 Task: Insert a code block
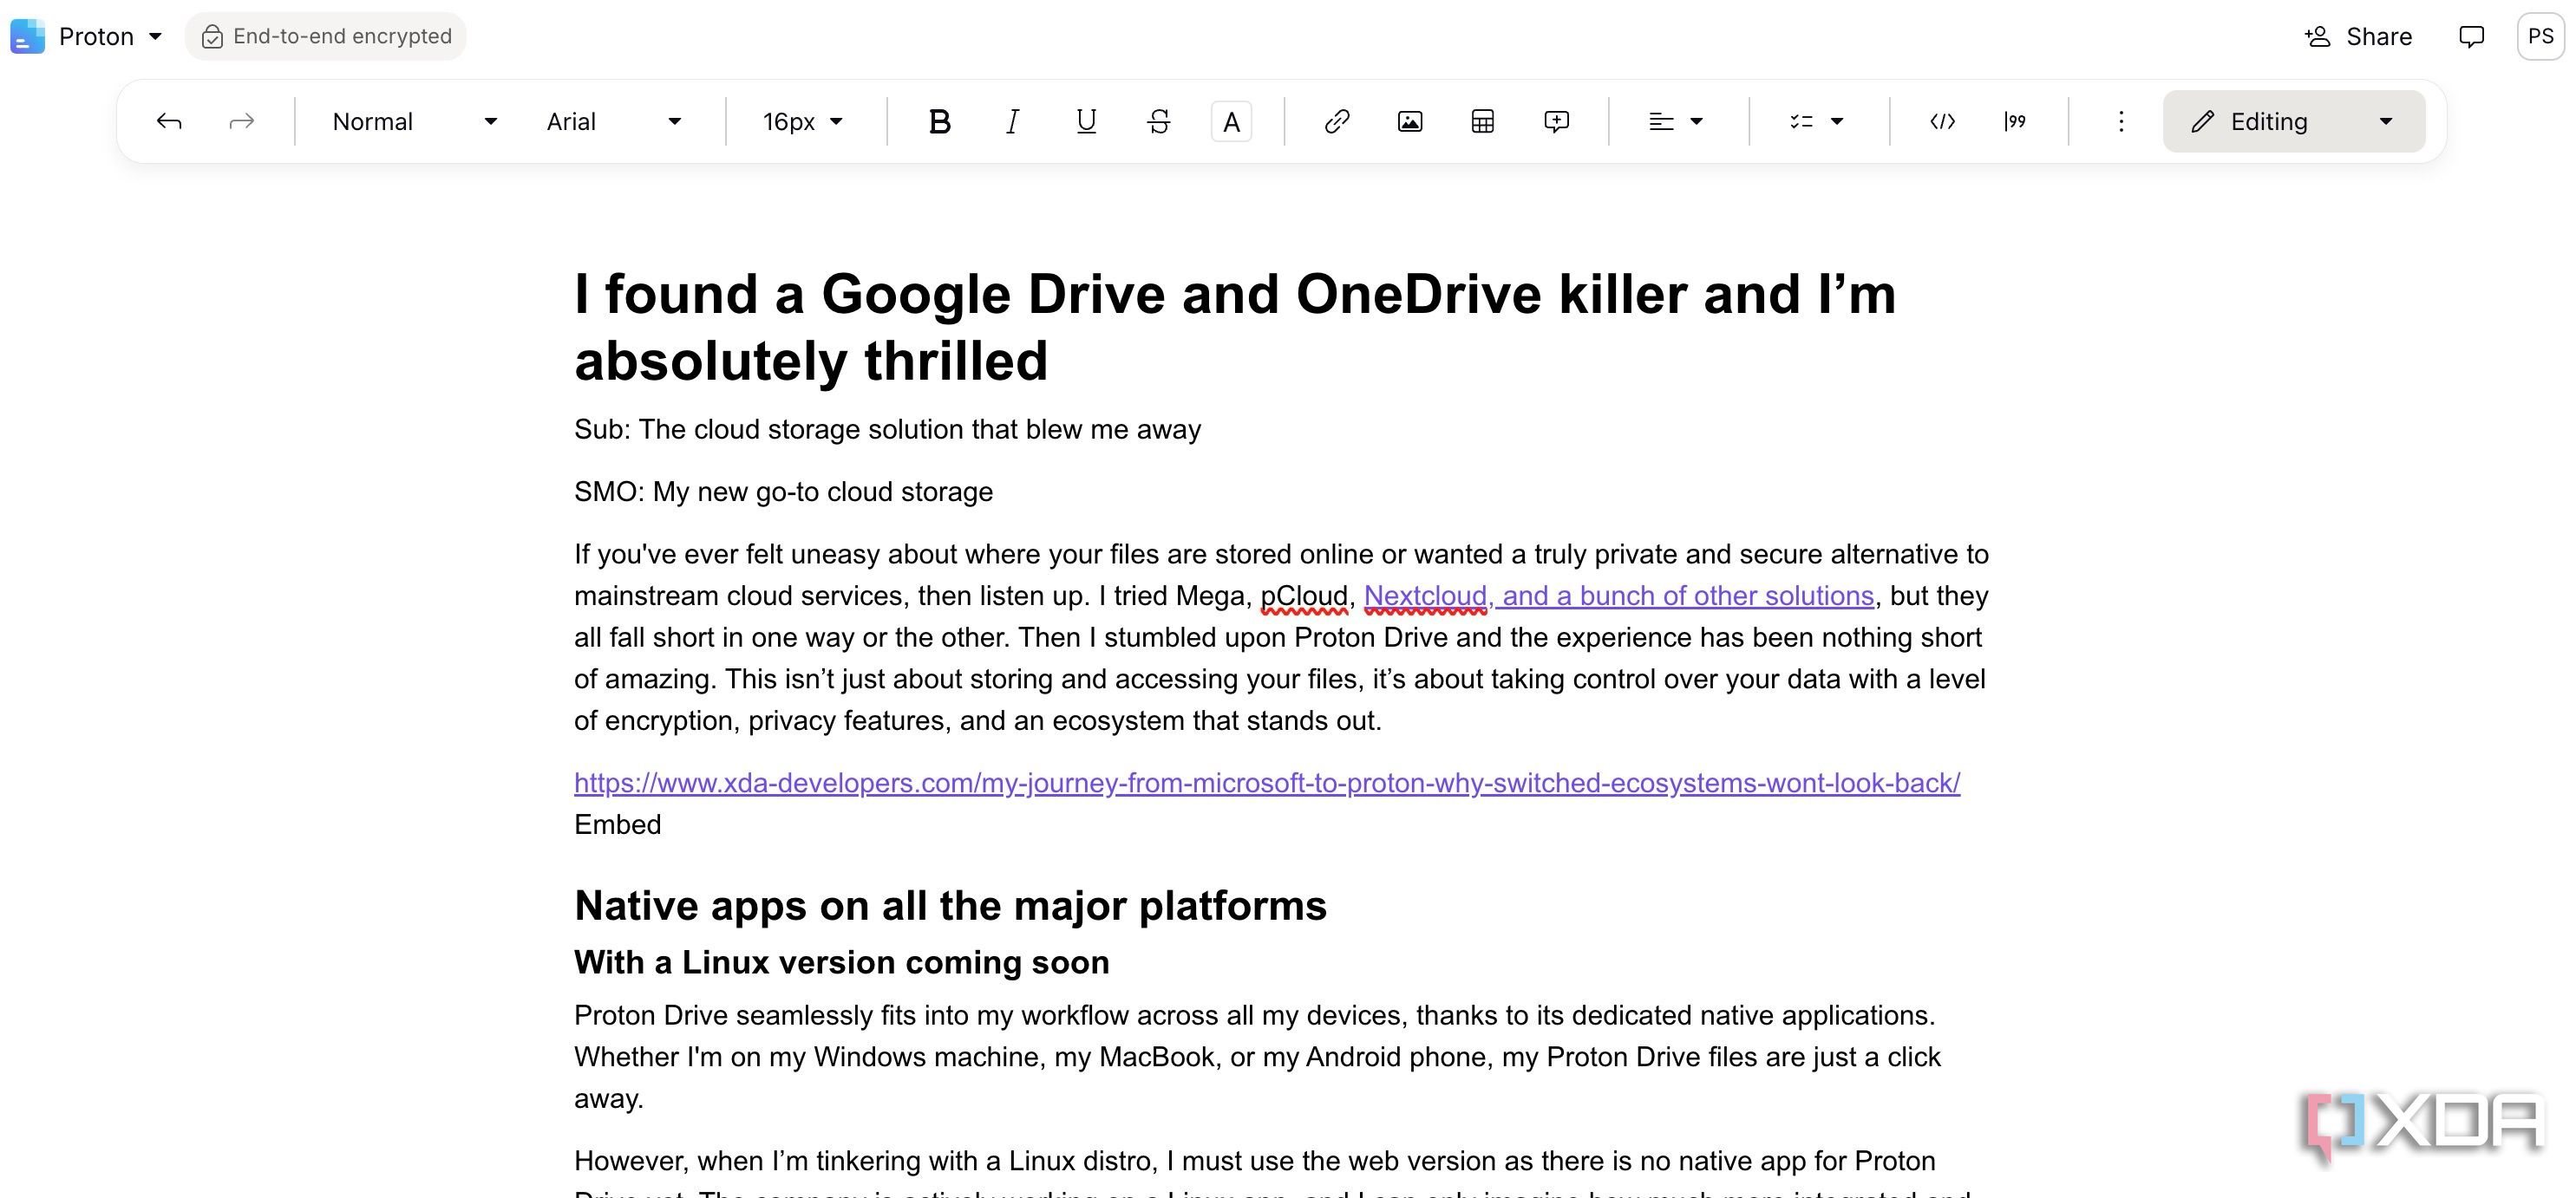tap(1942, 122)
